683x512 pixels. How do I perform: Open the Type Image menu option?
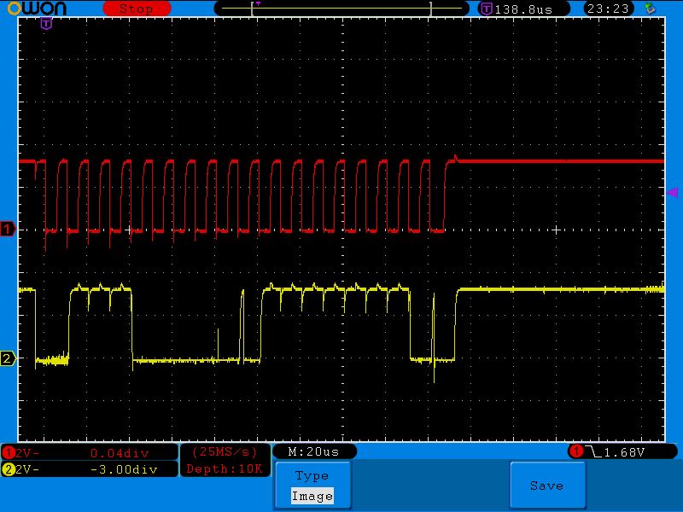point(312,486)
